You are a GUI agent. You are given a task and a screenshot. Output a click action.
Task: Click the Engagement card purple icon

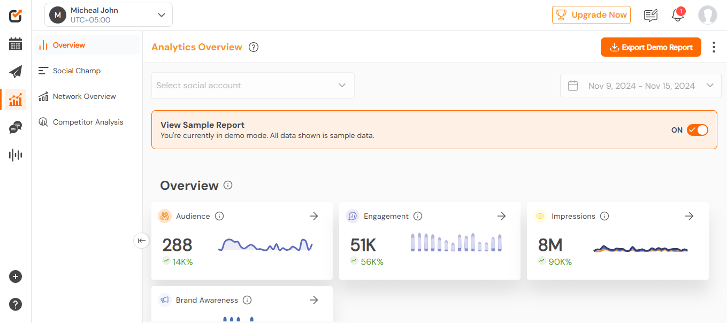[353, 216]
